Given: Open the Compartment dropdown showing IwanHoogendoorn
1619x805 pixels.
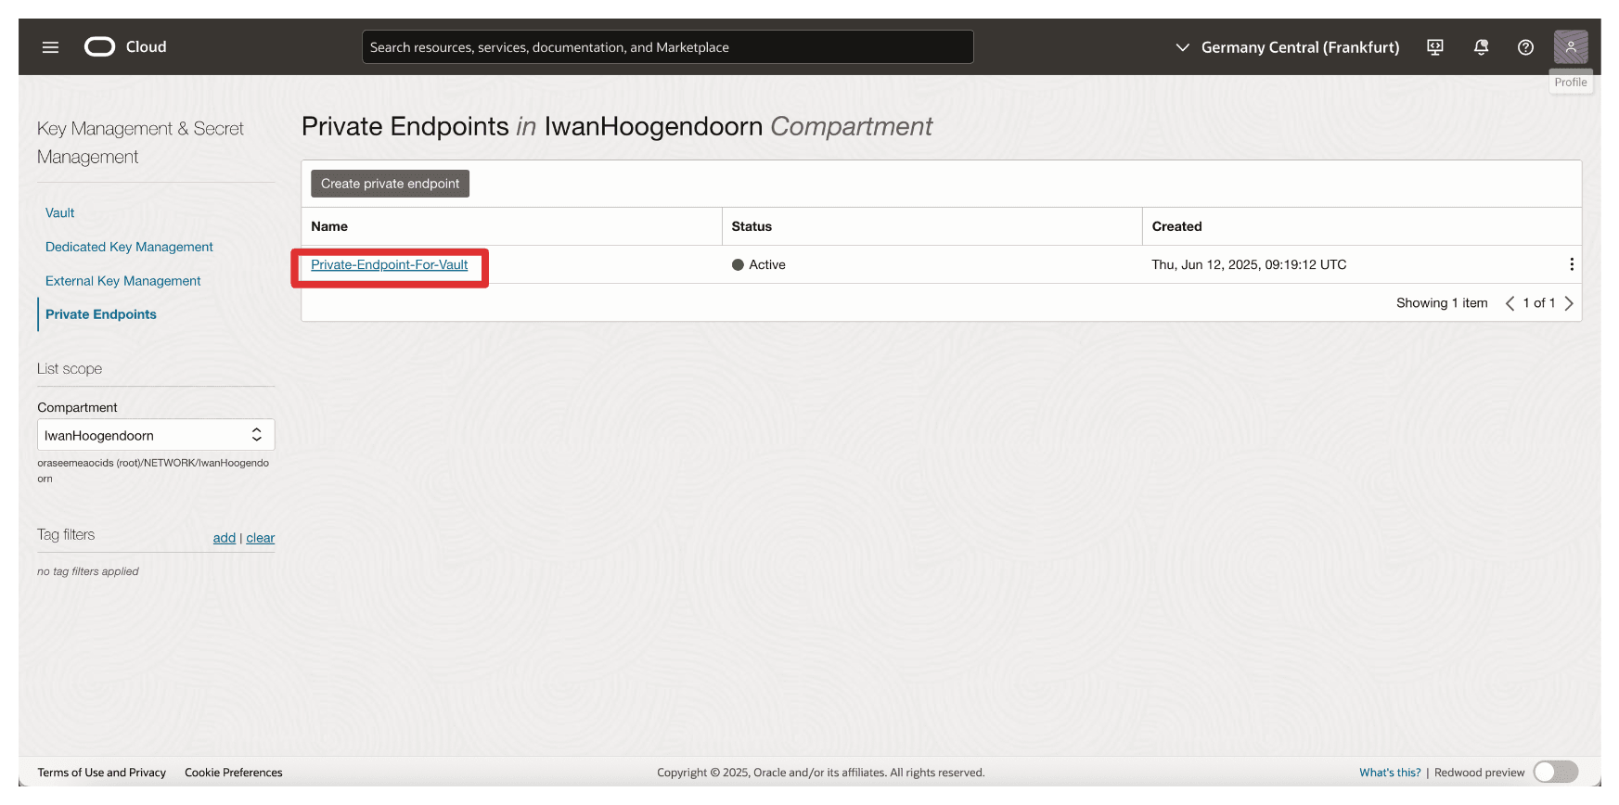Looking at the screenshot, I should point(156,435).
